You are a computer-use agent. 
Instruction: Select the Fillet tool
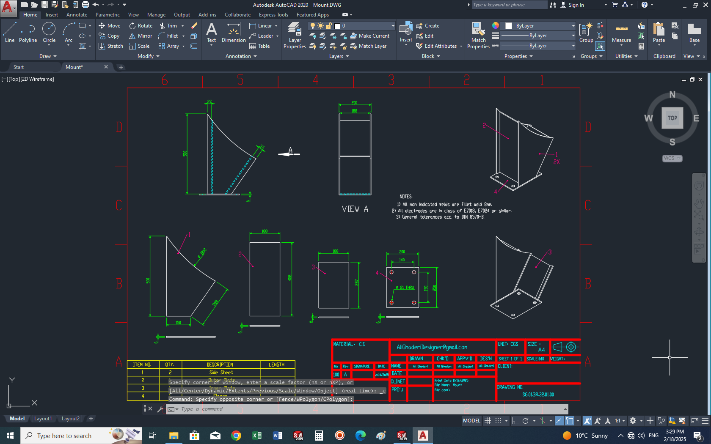(168, 36)
